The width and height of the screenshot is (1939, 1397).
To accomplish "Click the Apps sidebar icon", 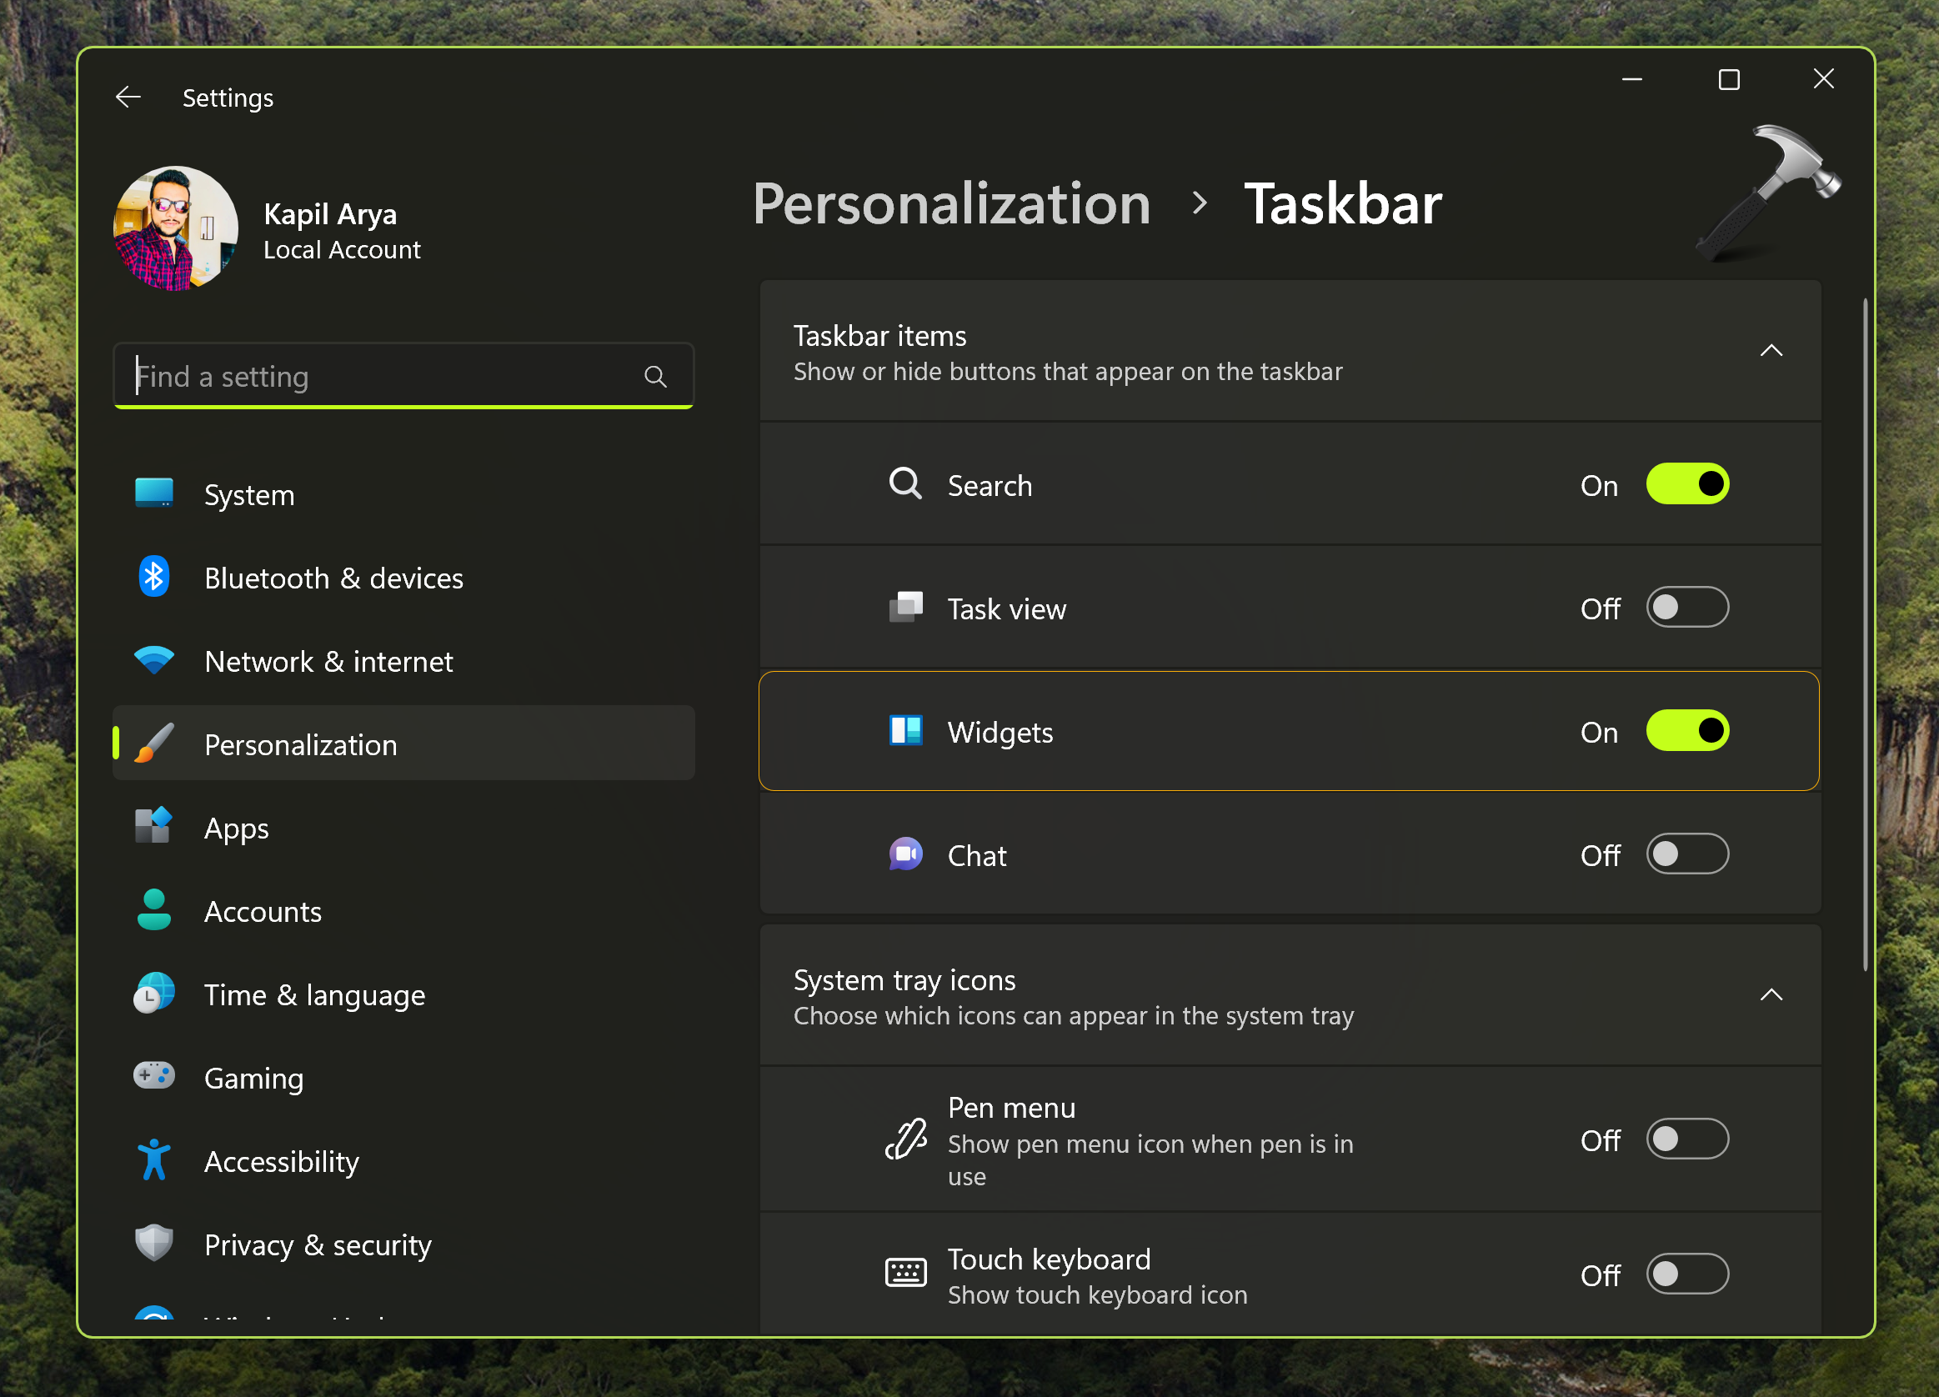I will coord(154,827).
